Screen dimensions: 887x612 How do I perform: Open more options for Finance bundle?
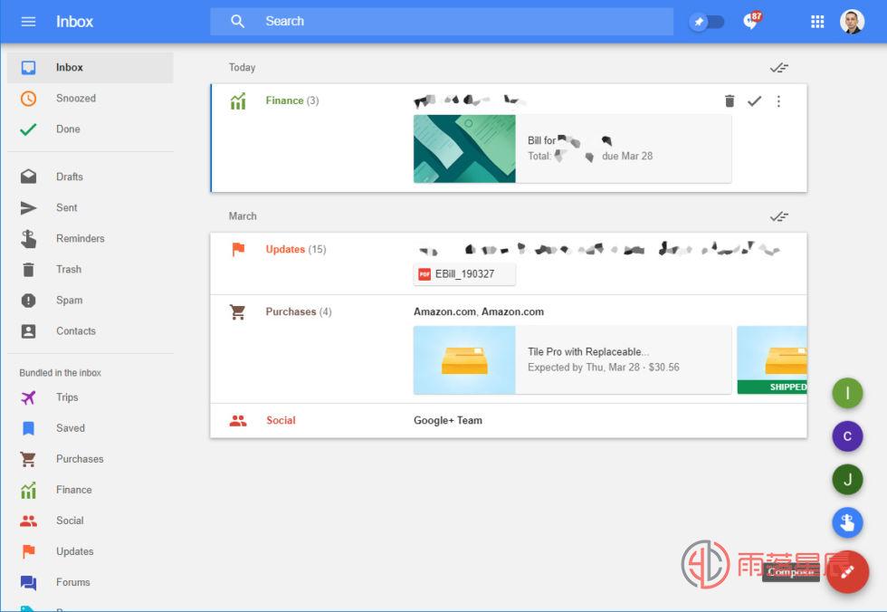click(x=778, y=101)
